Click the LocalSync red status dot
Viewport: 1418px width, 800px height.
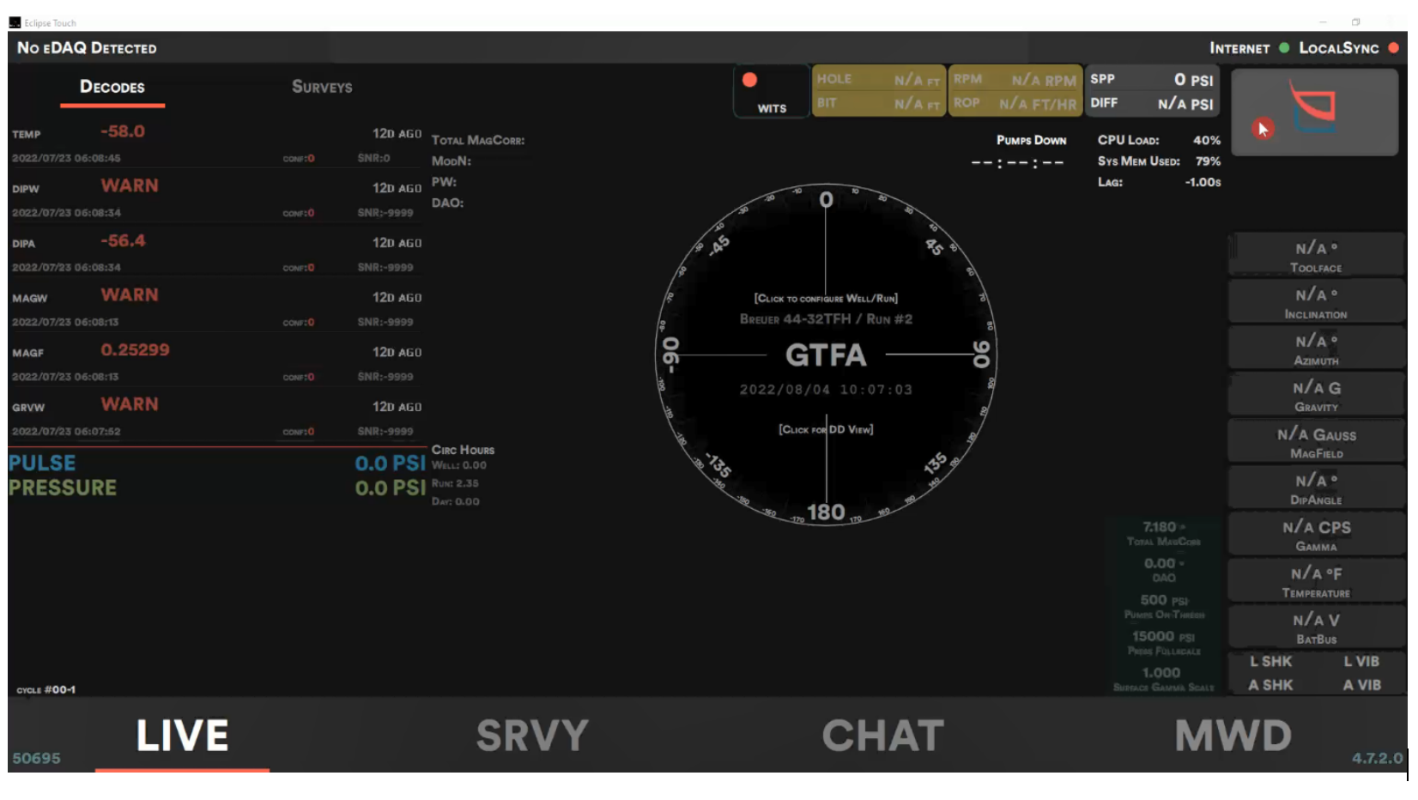tap(1393, 48)
